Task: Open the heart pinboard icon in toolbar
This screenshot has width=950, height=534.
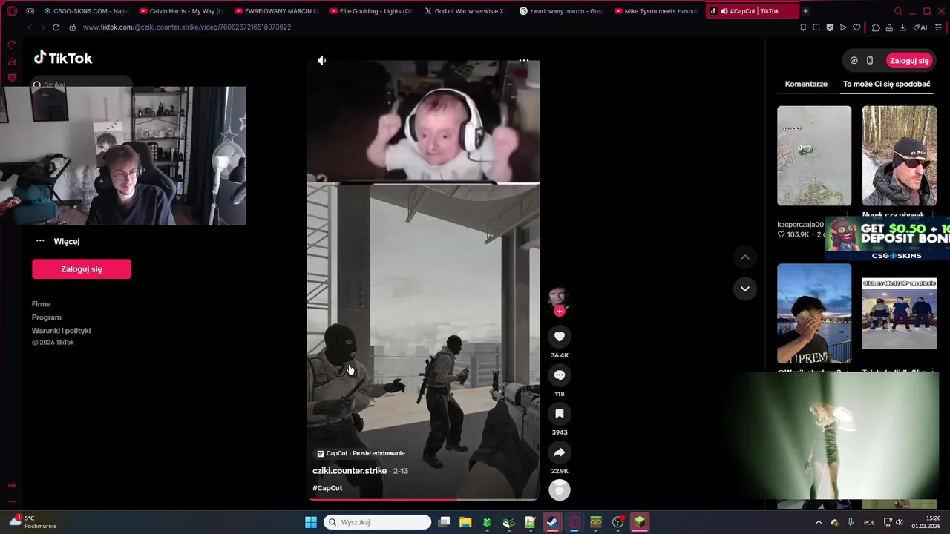Action: coord(856,27)
